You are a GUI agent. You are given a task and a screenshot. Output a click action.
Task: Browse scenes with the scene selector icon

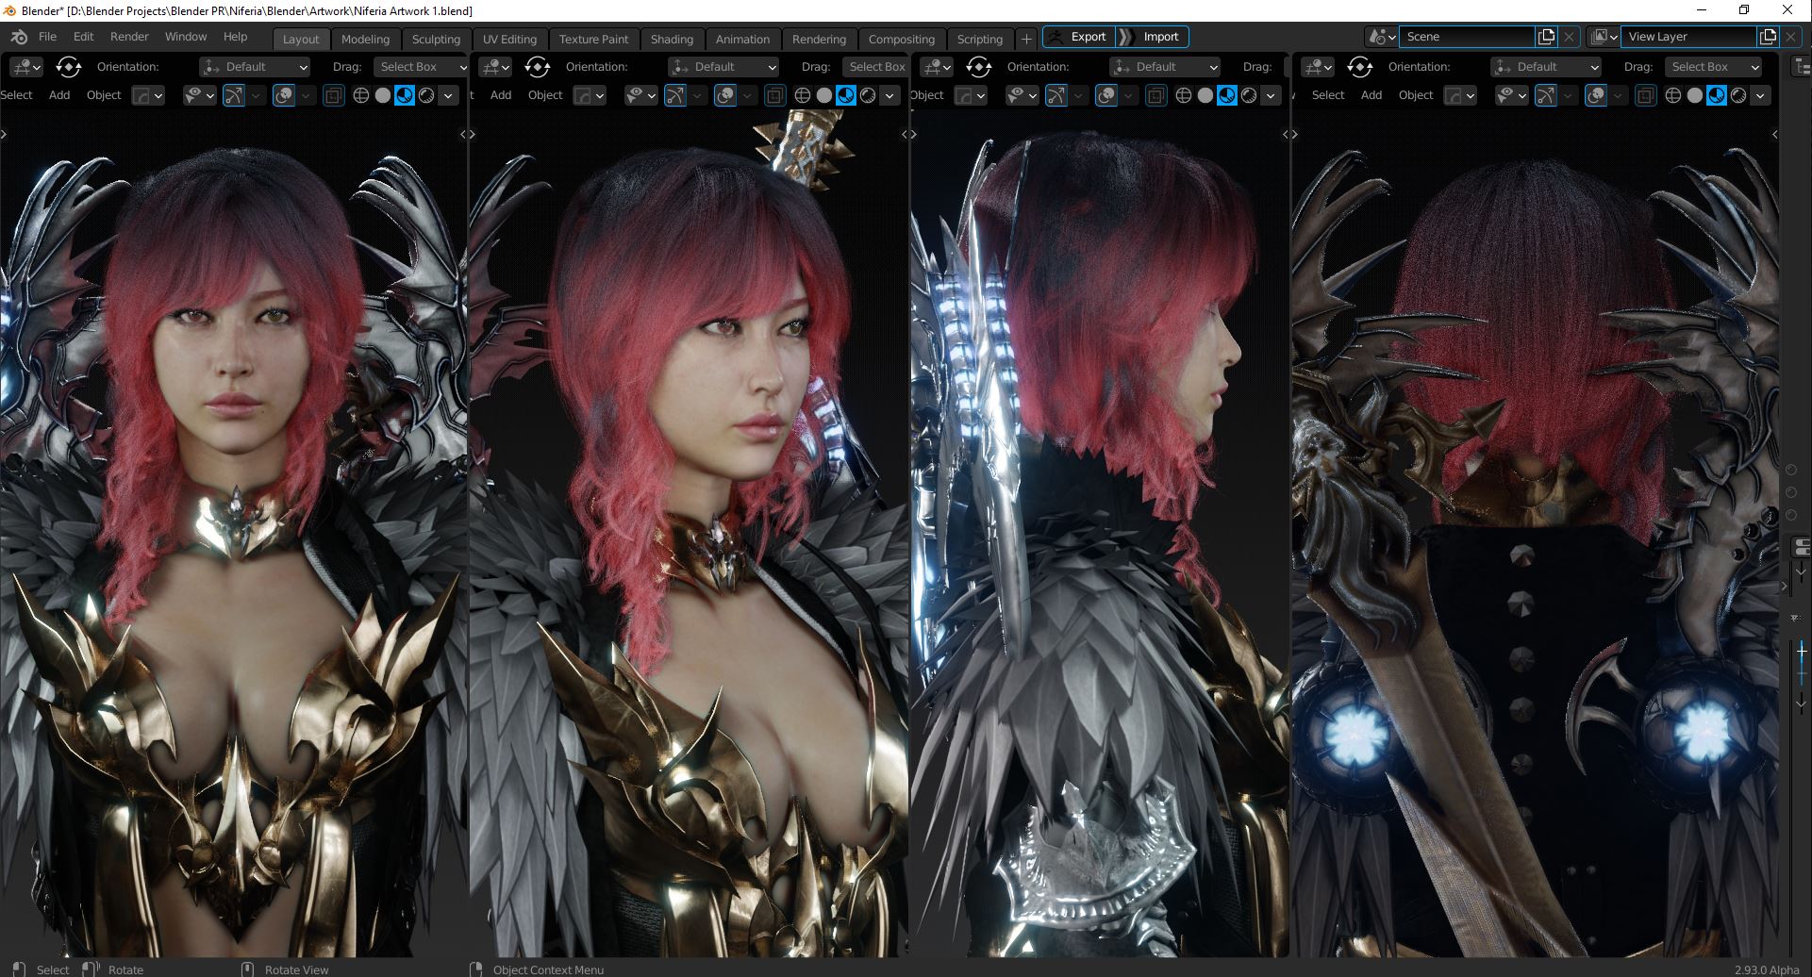(x=1382, y=37)
